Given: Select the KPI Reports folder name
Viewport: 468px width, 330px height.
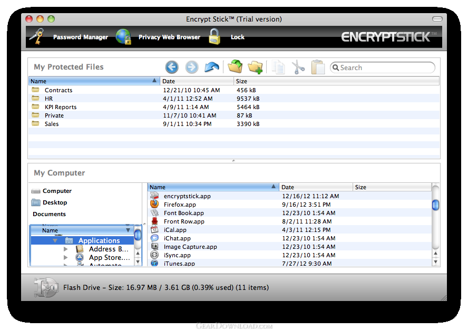Looking at the screenshot, I should (61, 107).
